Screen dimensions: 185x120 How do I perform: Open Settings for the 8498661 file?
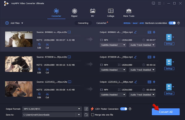[169, 44]
